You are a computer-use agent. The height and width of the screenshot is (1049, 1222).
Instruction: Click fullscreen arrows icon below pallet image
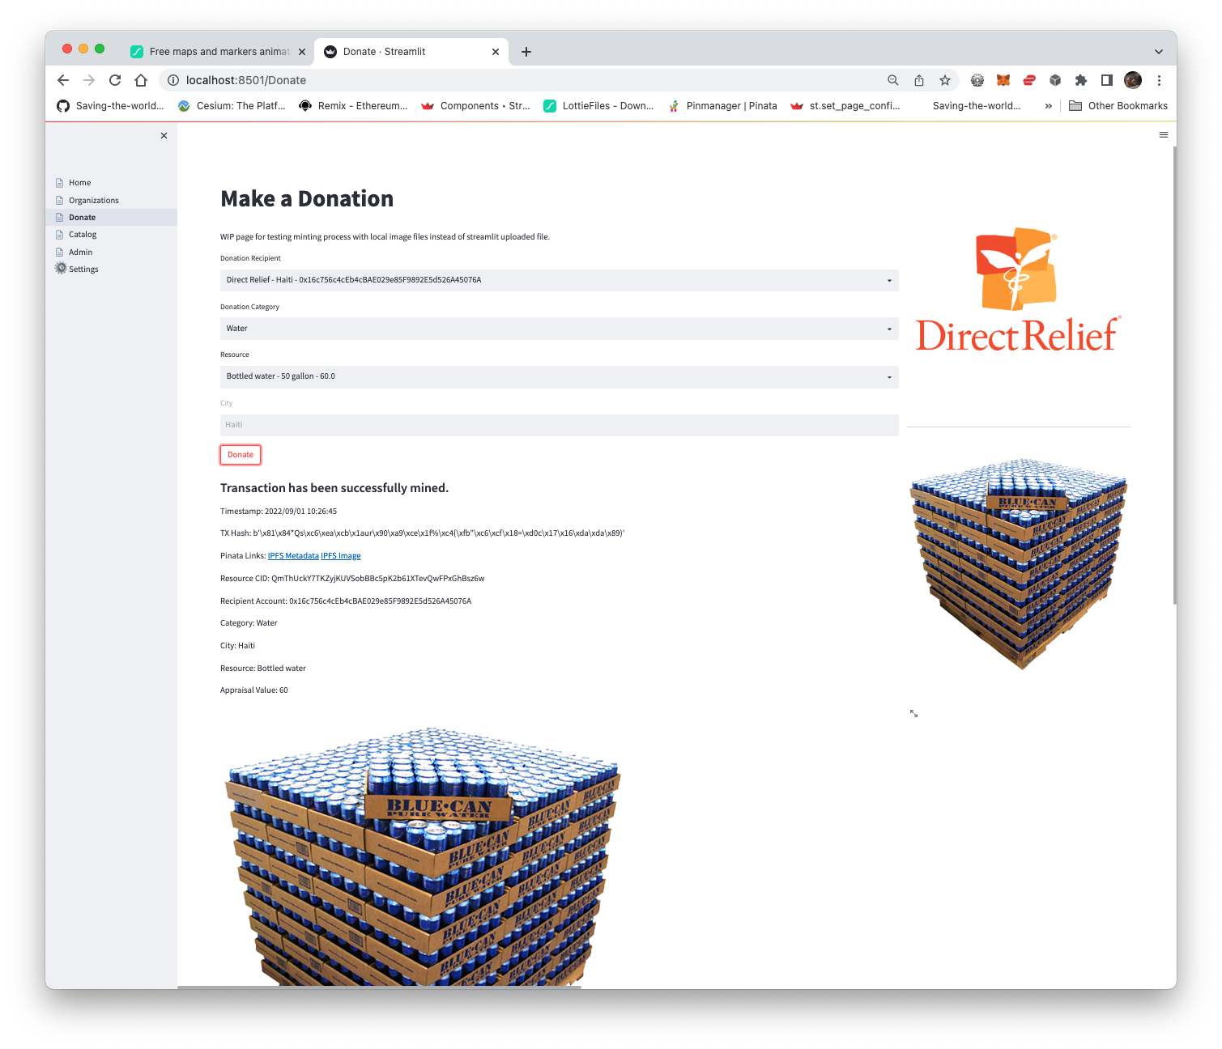913,713
